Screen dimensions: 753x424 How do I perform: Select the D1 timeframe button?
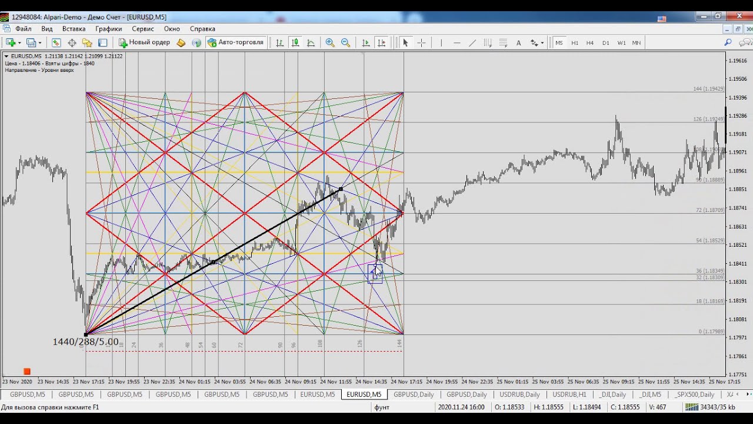(x=606, y=42)
